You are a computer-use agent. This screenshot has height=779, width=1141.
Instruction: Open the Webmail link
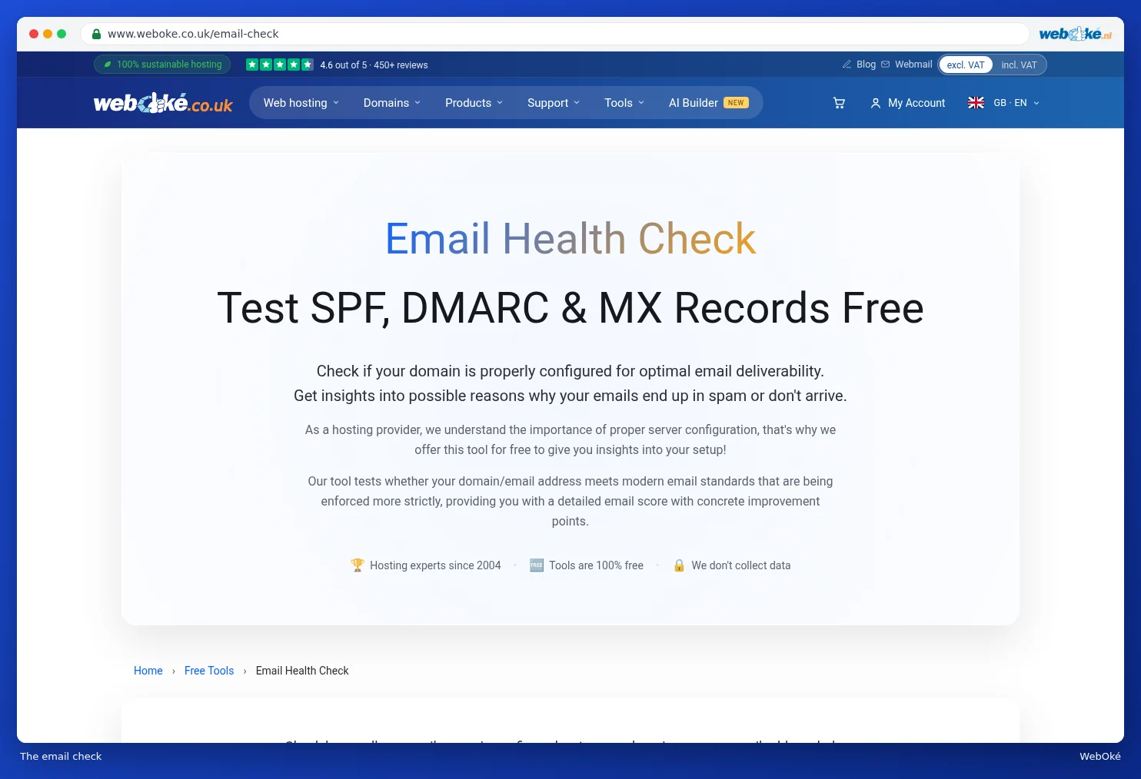point(913,65)
